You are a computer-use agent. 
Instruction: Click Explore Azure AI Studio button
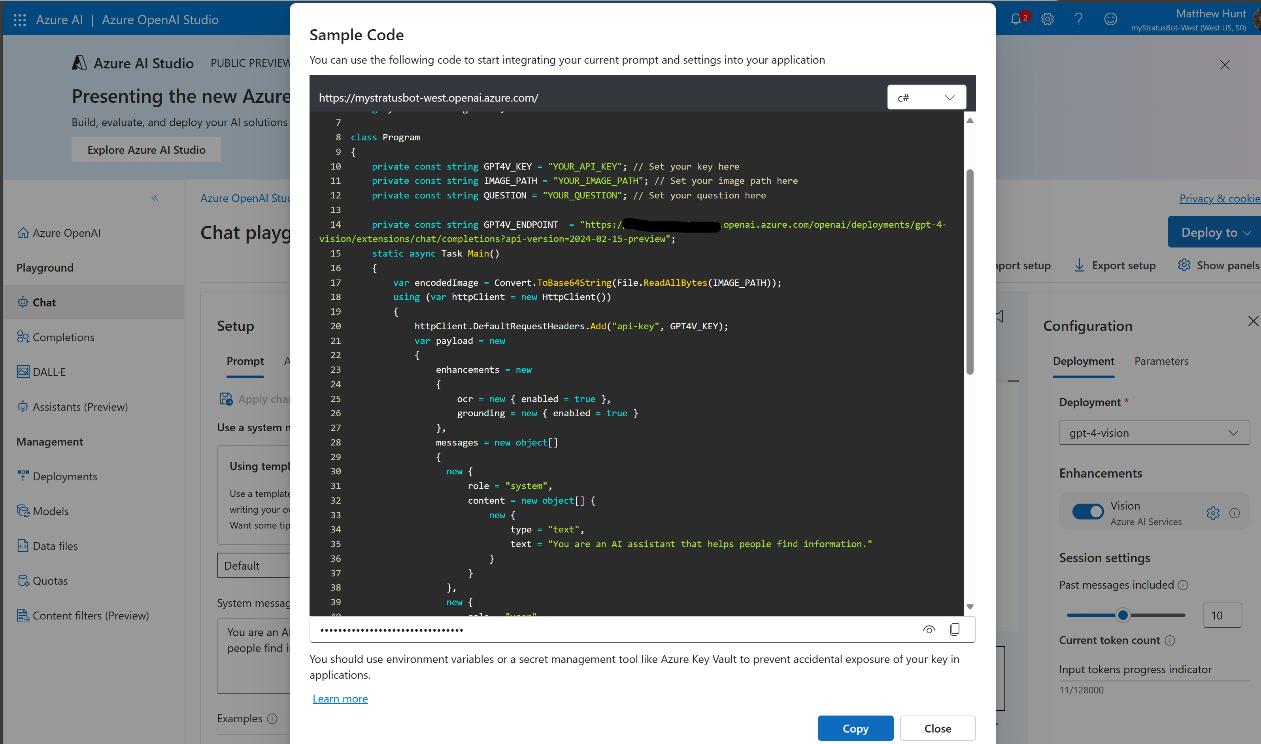[146, 150]
